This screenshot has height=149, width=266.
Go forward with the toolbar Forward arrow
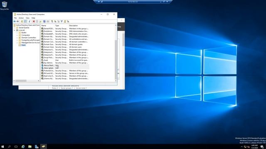[17, 21]
